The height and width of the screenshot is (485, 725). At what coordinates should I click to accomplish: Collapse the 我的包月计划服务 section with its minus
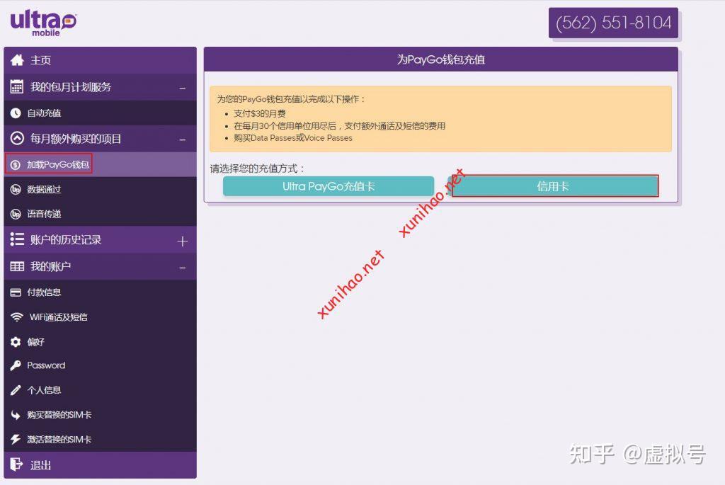coord(183,88)
